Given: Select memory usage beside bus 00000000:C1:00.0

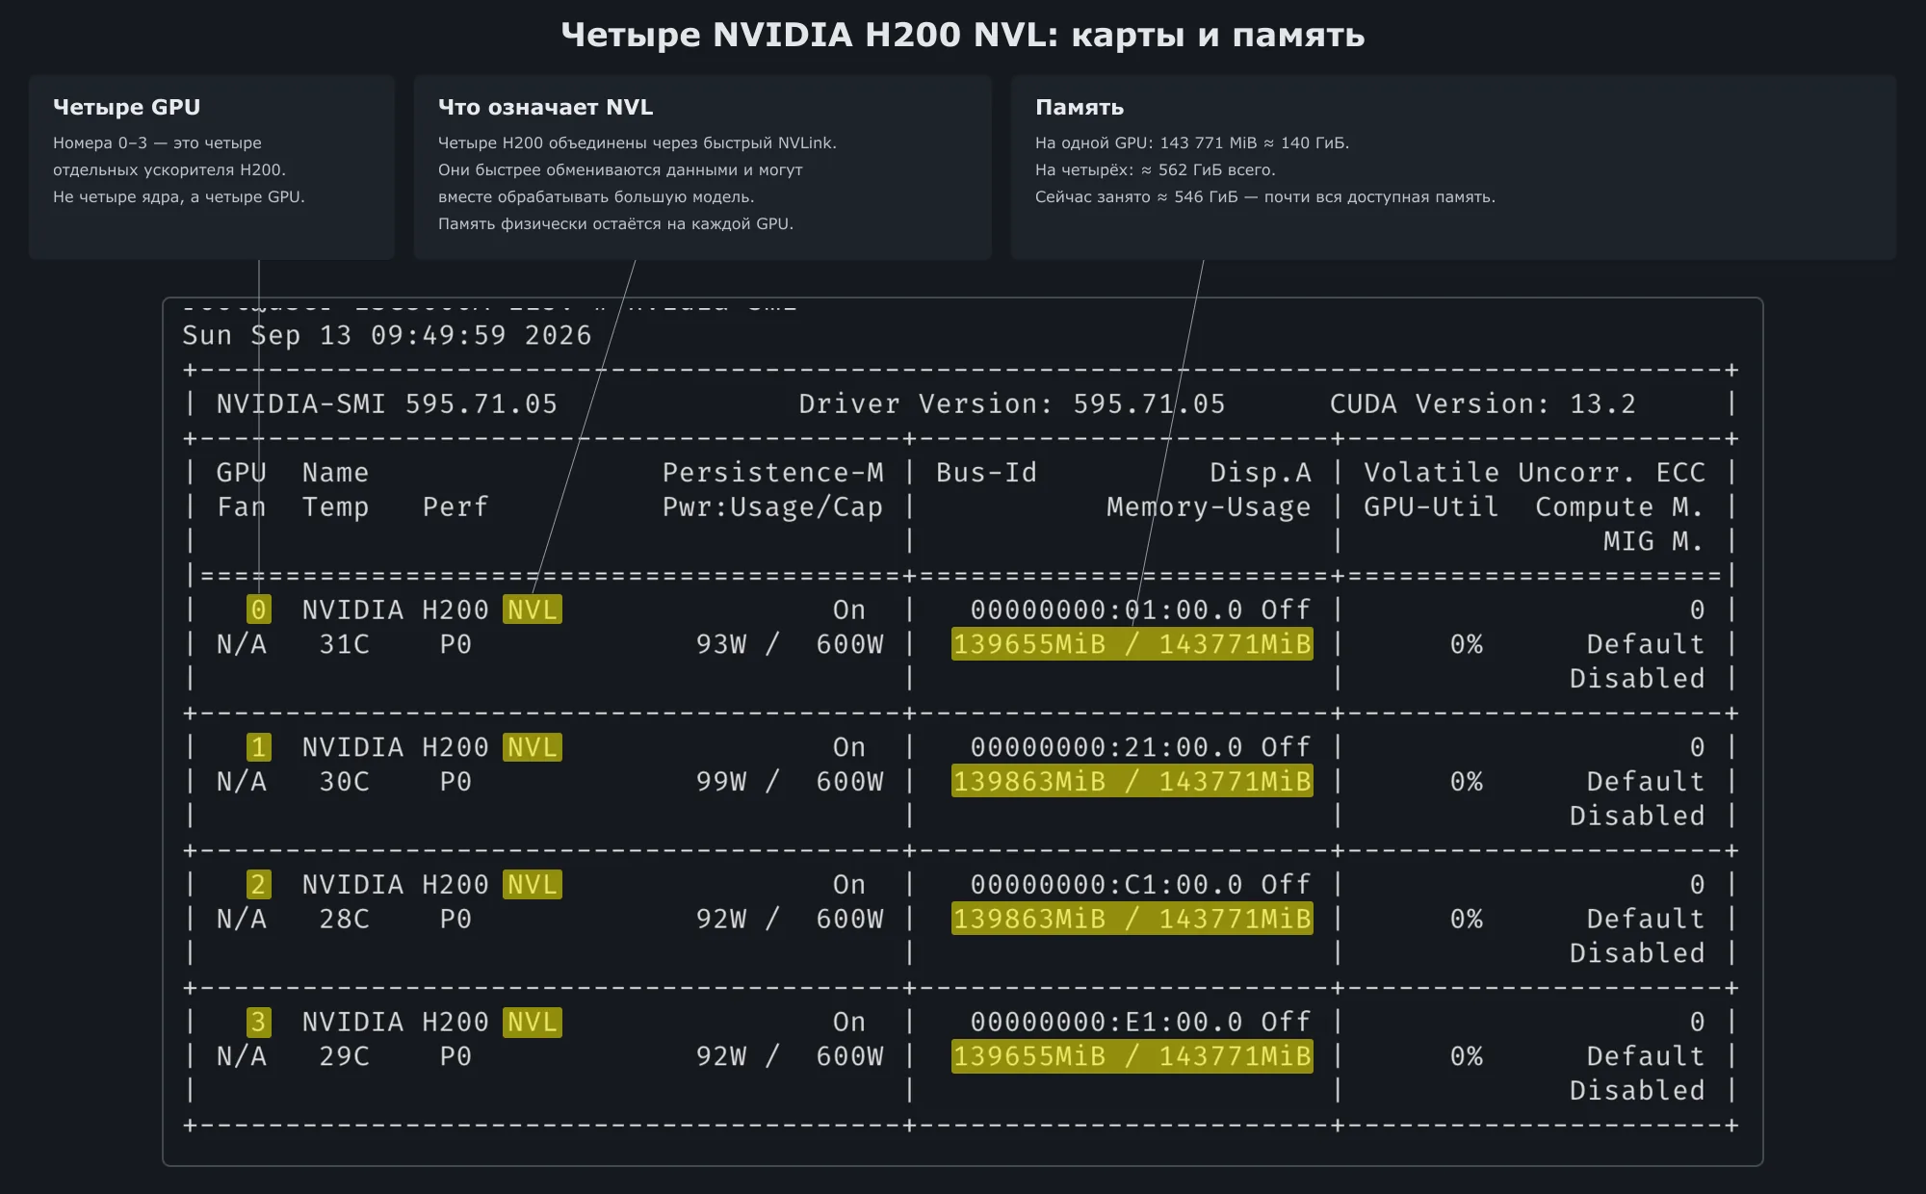Looking at the screenshot, I should point(1132,919).
